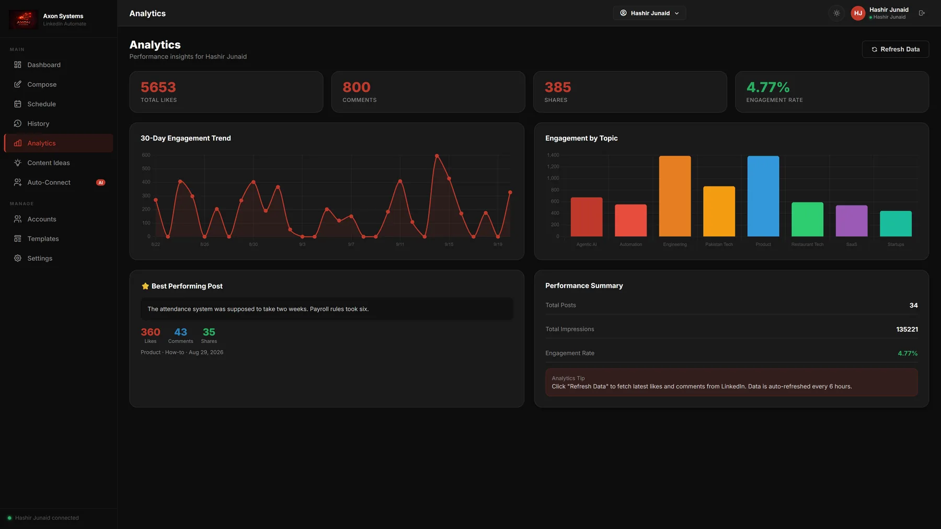Open the Dashboard page
941x529 pixels.
[59, 65]
